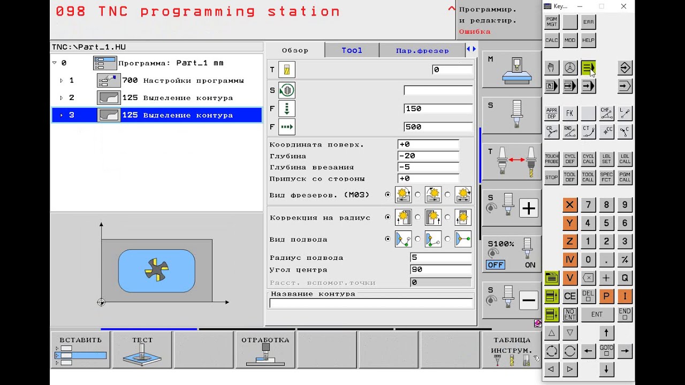Select the highlighted smarT.NC mode key

coord(588,68)
